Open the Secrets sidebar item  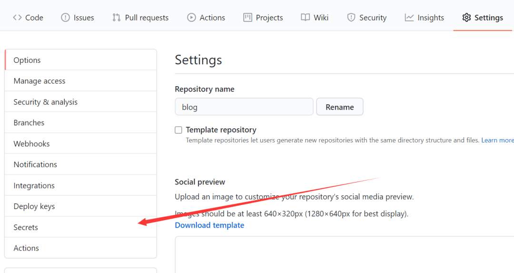point(26,227)
